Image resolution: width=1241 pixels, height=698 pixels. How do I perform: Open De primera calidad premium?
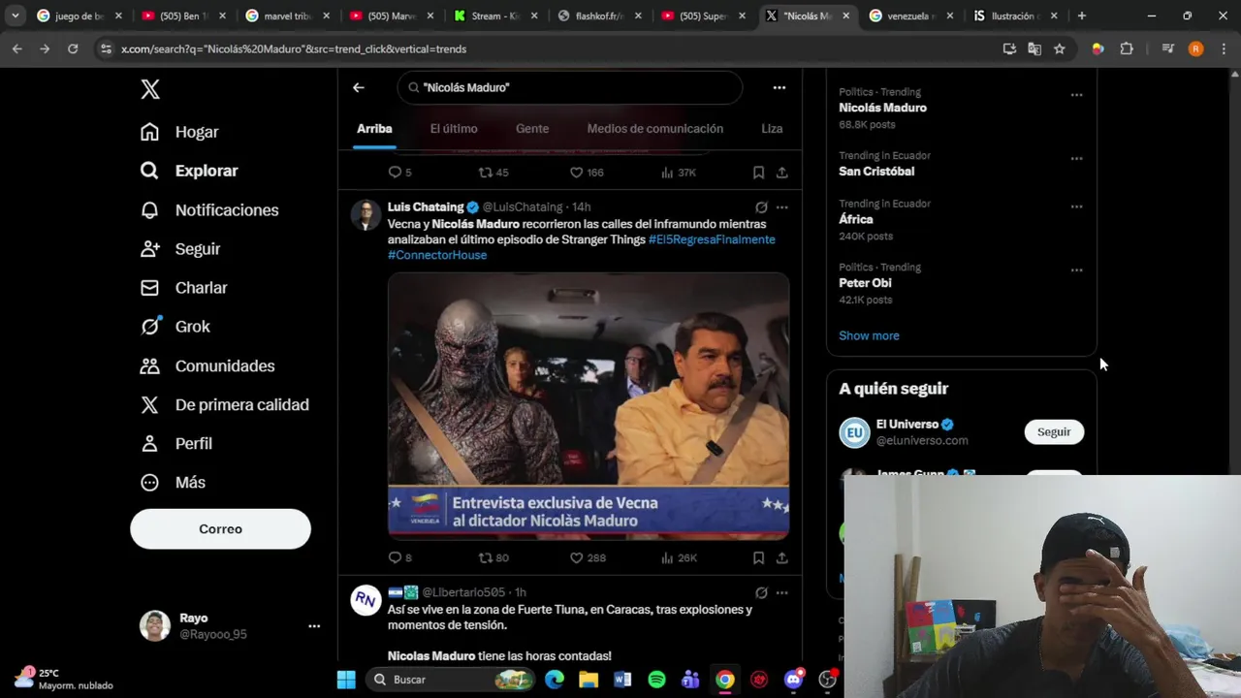(x=224, y=404)
